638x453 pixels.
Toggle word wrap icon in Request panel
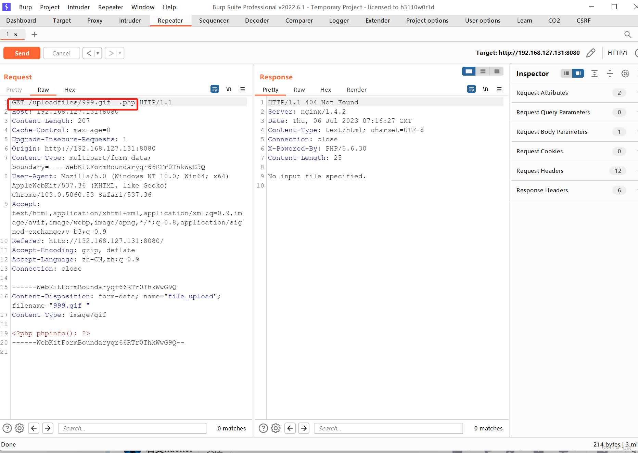215,89
